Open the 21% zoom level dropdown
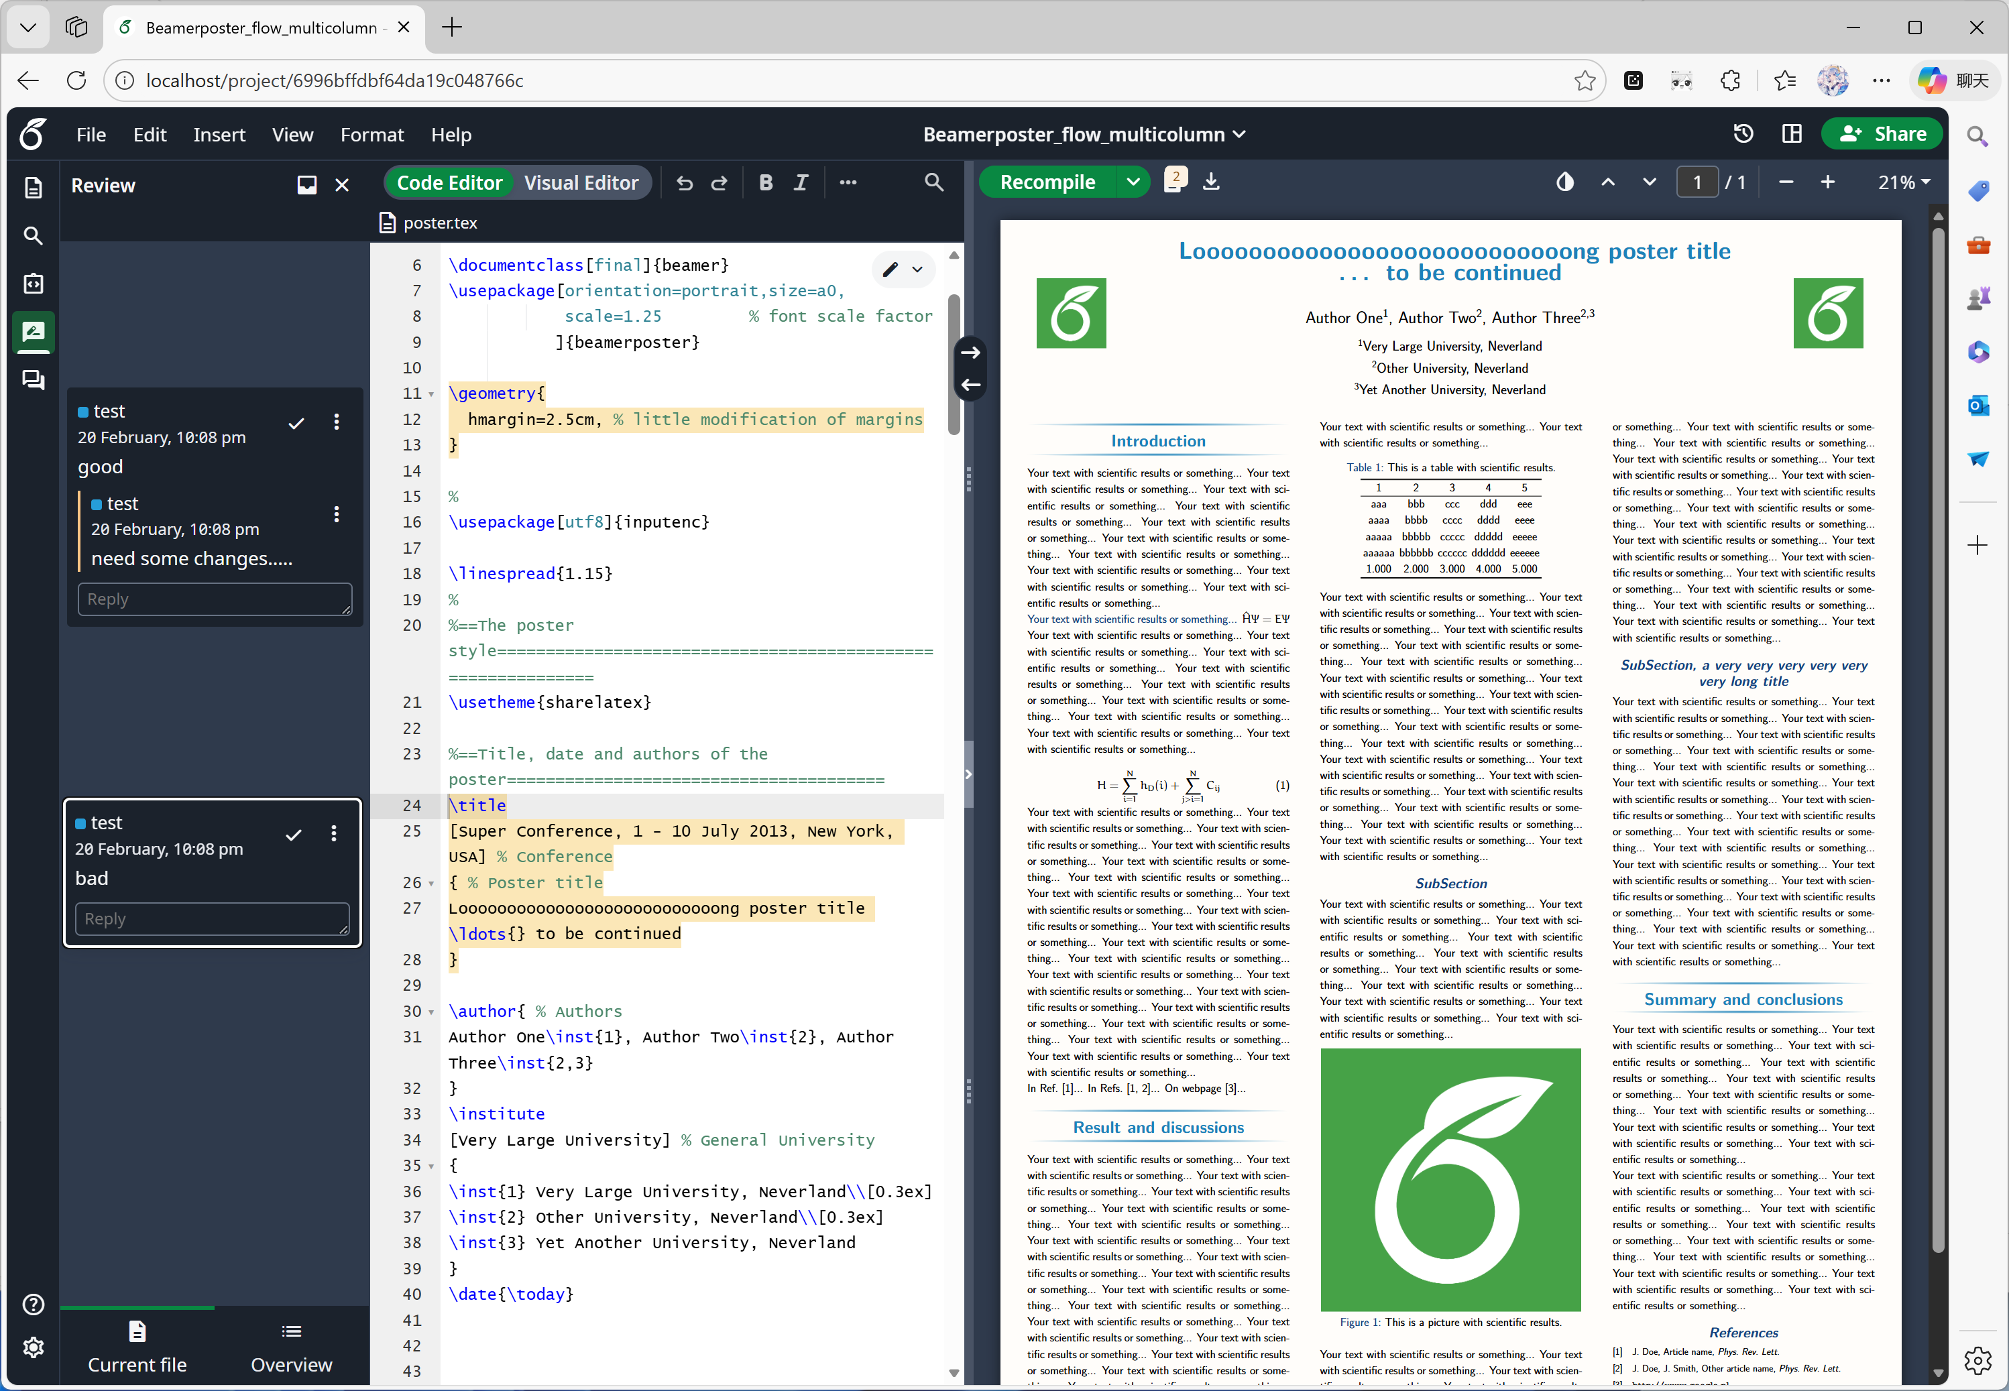This screenshot has width=2009, height=1391. (1904, 182)
